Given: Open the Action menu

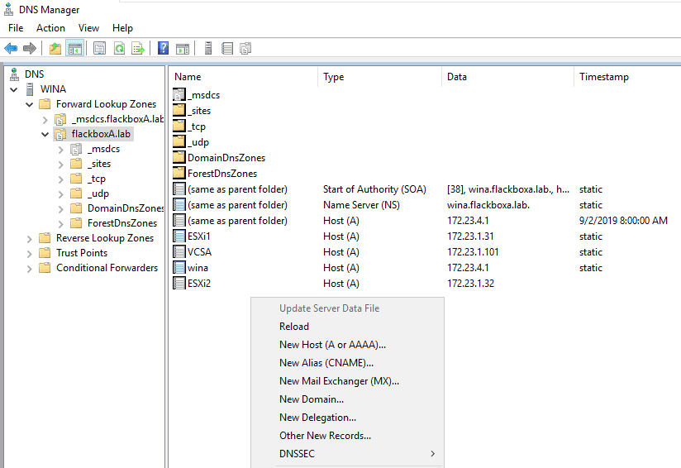Looking at the screenshot, I should tap(50, 28).
